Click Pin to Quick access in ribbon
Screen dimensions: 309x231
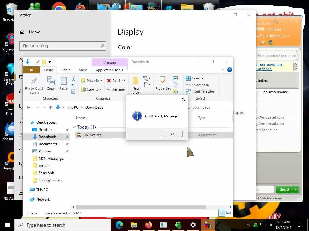34,85
